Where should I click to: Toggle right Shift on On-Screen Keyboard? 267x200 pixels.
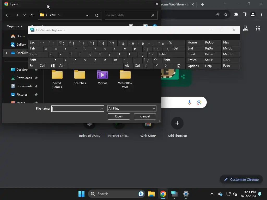tap(173, 60)
